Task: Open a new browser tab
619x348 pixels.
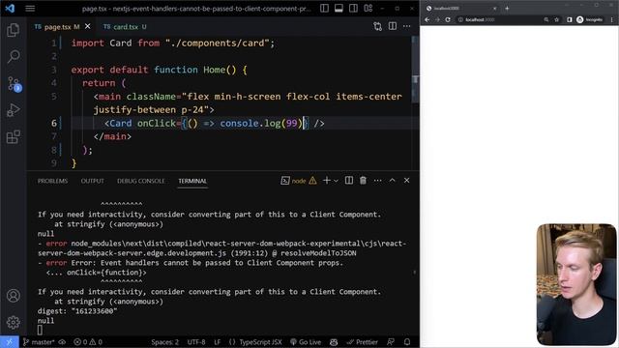Action: click(x=507, y=8)
